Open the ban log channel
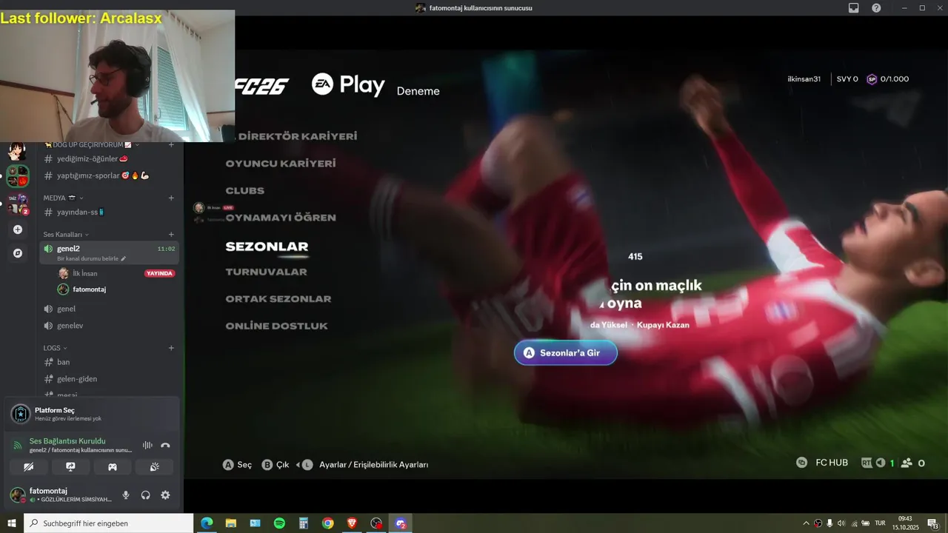The image size is (948, 533). pyautogui.click(x=110, y=362)
